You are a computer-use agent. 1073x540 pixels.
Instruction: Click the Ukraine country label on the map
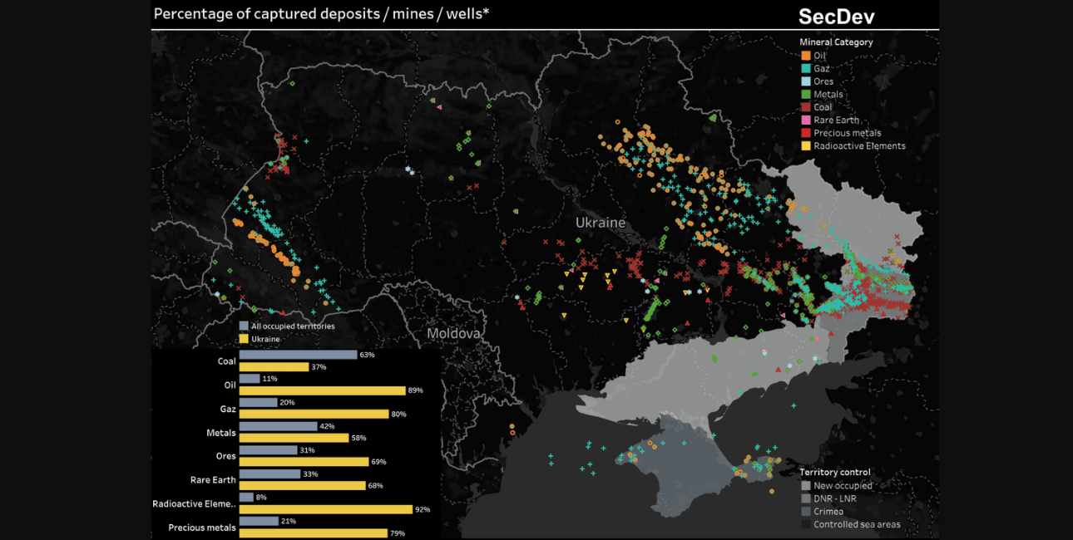click(600, 223)
